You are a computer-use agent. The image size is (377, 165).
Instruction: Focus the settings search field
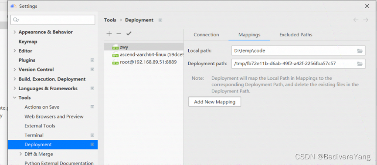pyautogui.click(x=53, y=20)
